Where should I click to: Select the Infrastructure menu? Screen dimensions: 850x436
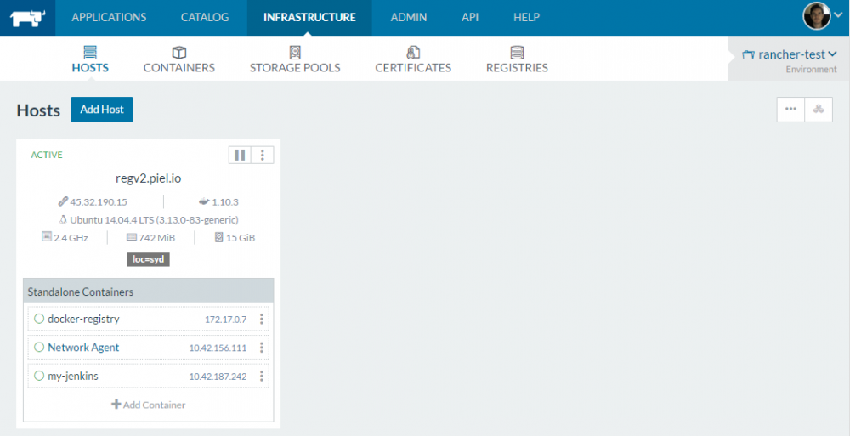pyautogui.click(x=309, y=17)
